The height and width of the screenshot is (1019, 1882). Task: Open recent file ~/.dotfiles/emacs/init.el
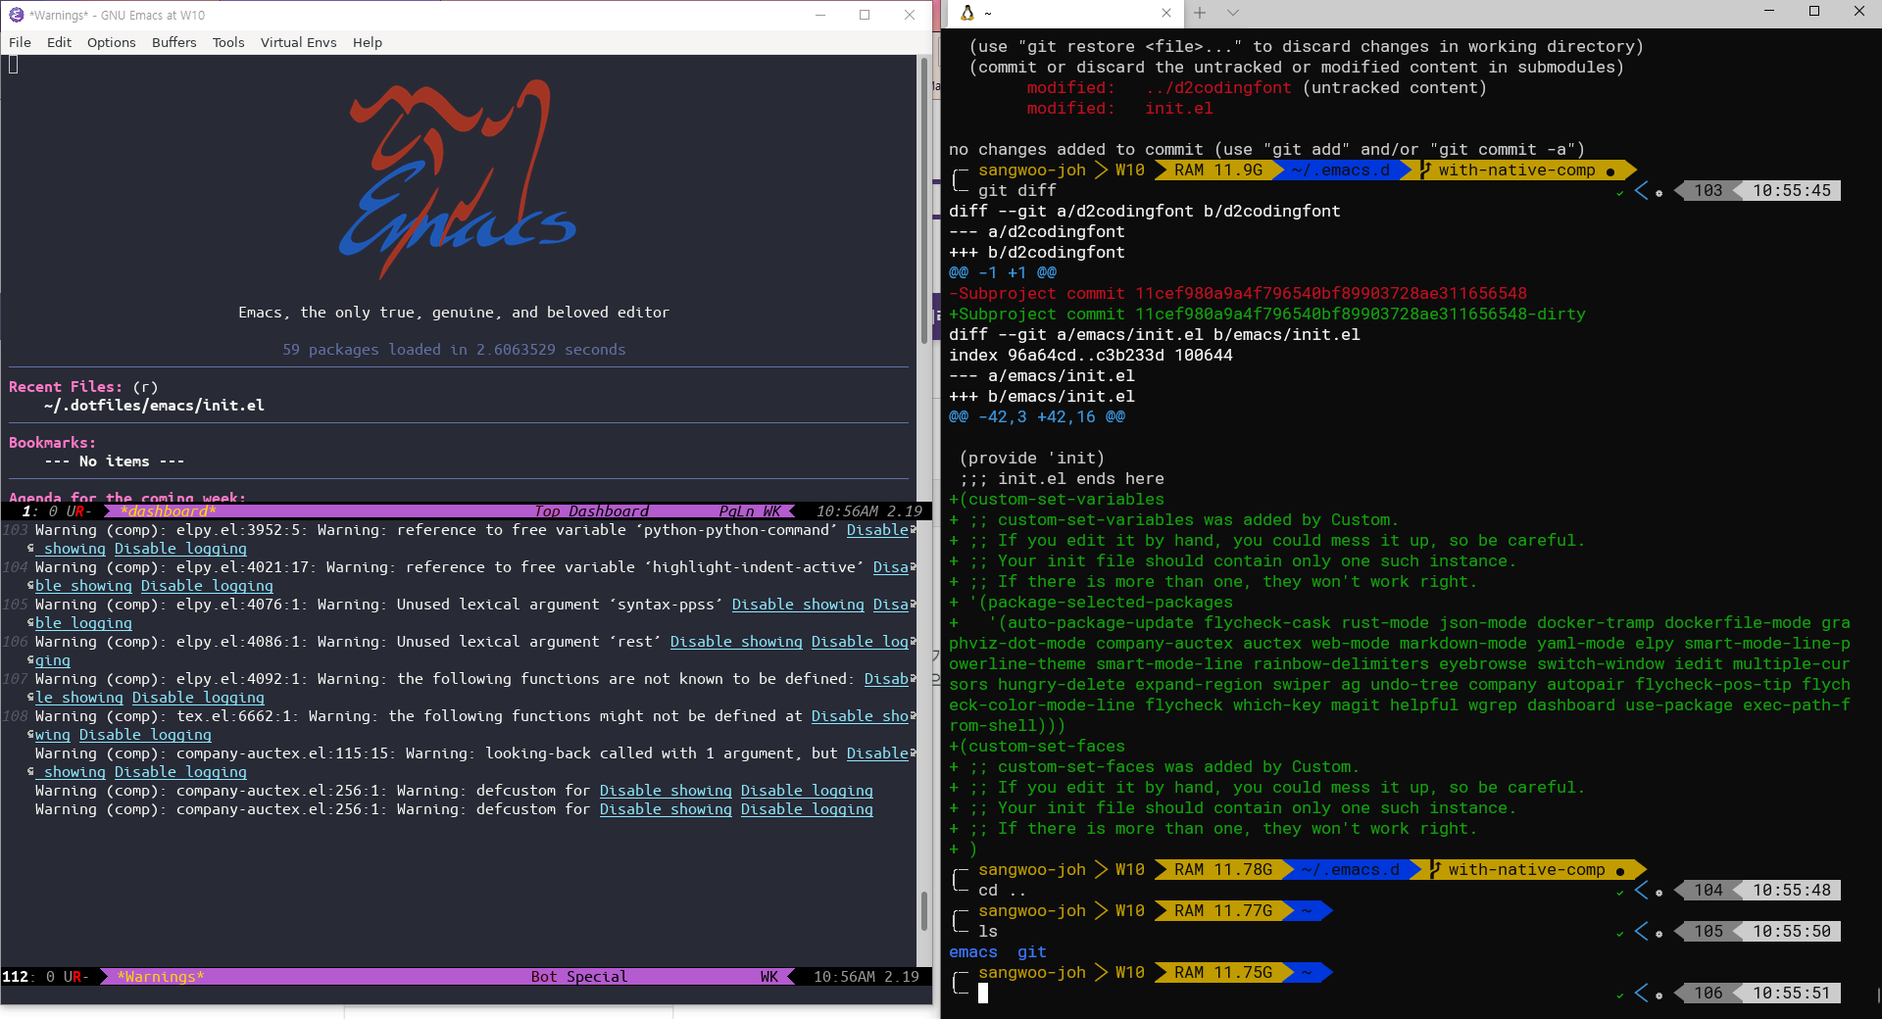(x=154, y=405)
